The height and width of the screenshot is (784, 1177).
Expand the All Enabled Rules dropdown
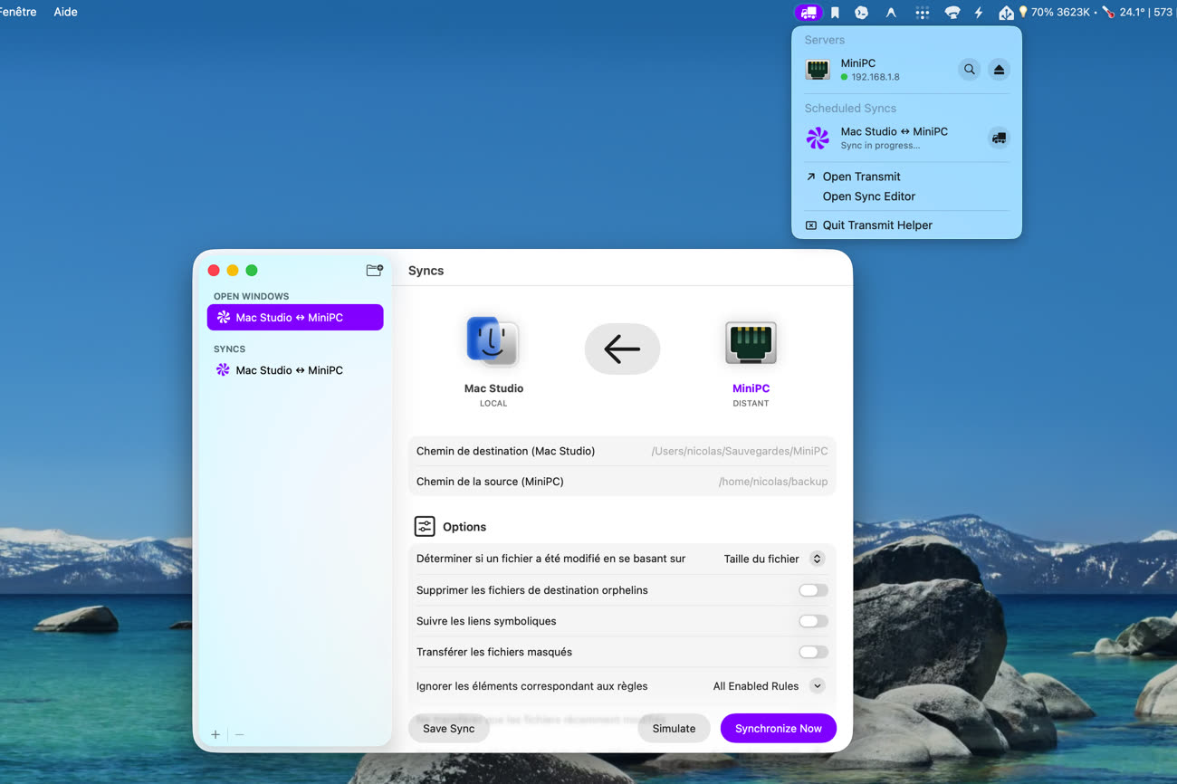(x=769, y=686)
